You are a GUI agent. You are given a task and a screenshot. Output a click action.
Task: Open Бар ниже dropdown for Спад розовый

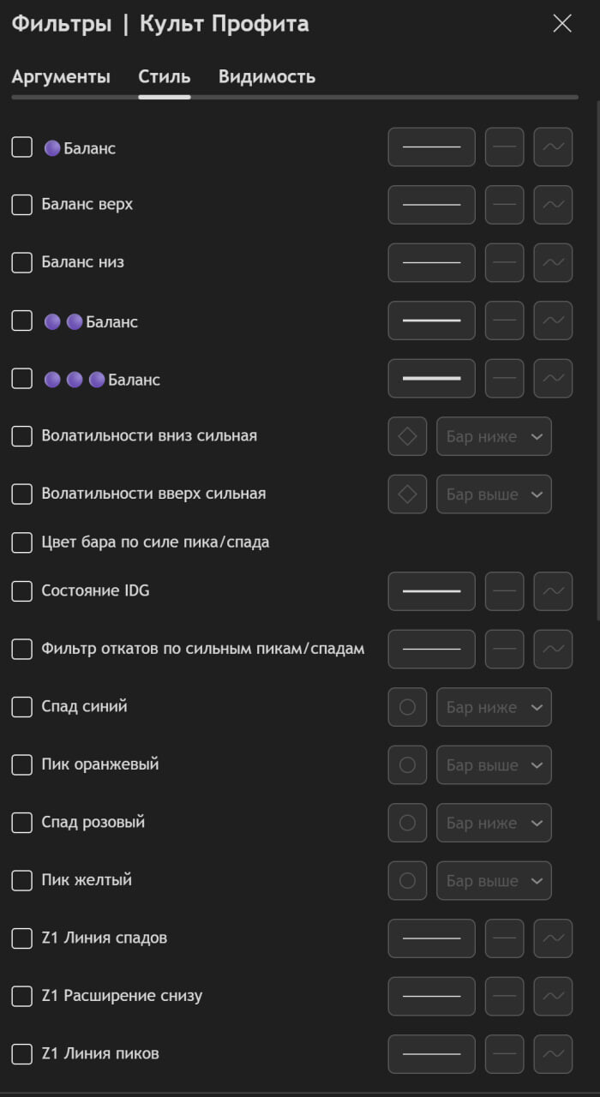tap(494, 823)
